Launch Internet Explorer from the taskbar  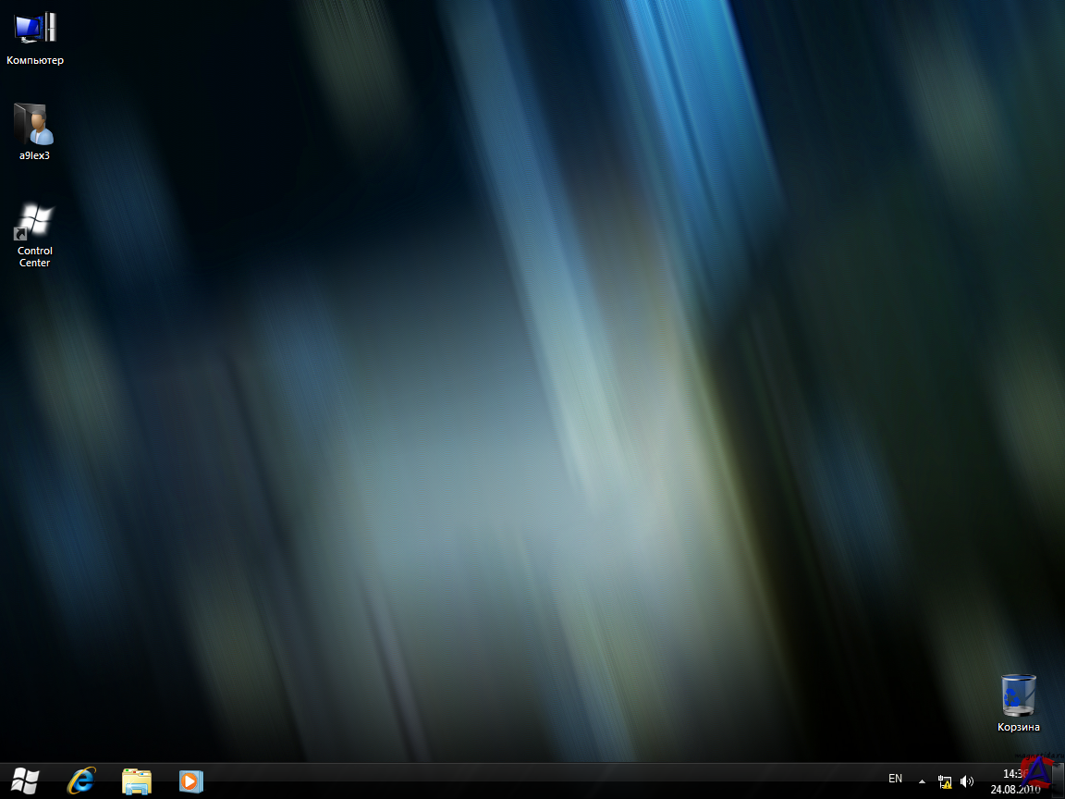(x=81, y=781)
